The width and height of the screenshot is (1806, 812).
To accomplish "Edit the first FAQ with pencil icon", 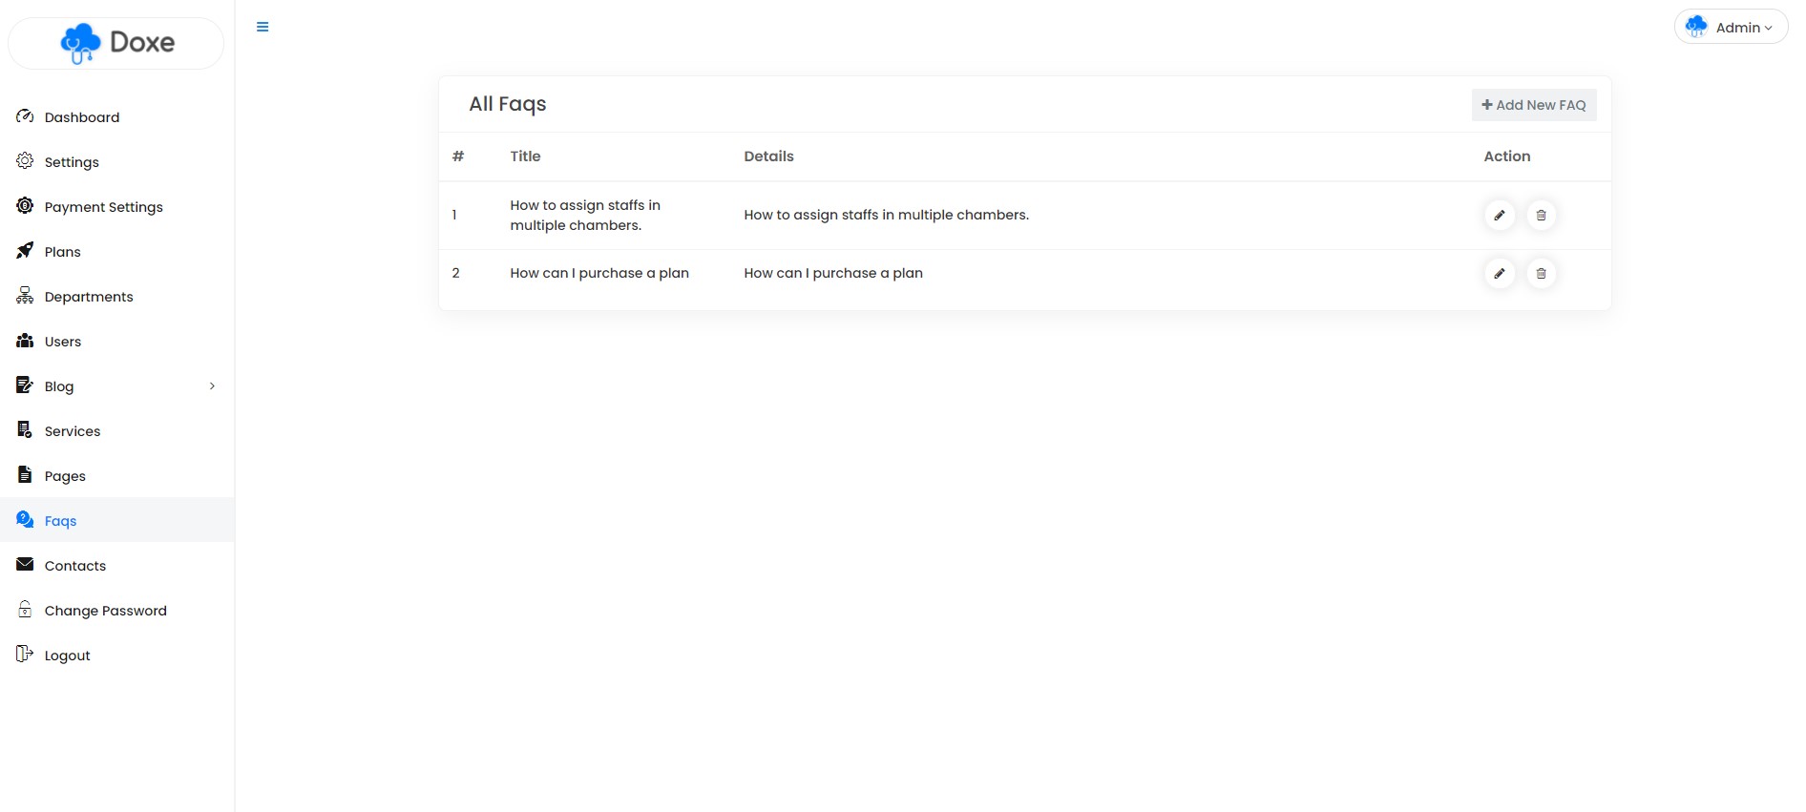I will coord(1500,216).
